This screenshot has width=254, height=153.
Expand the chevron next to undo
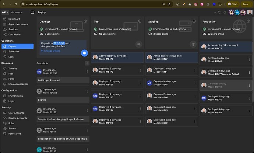coord(215,12)
